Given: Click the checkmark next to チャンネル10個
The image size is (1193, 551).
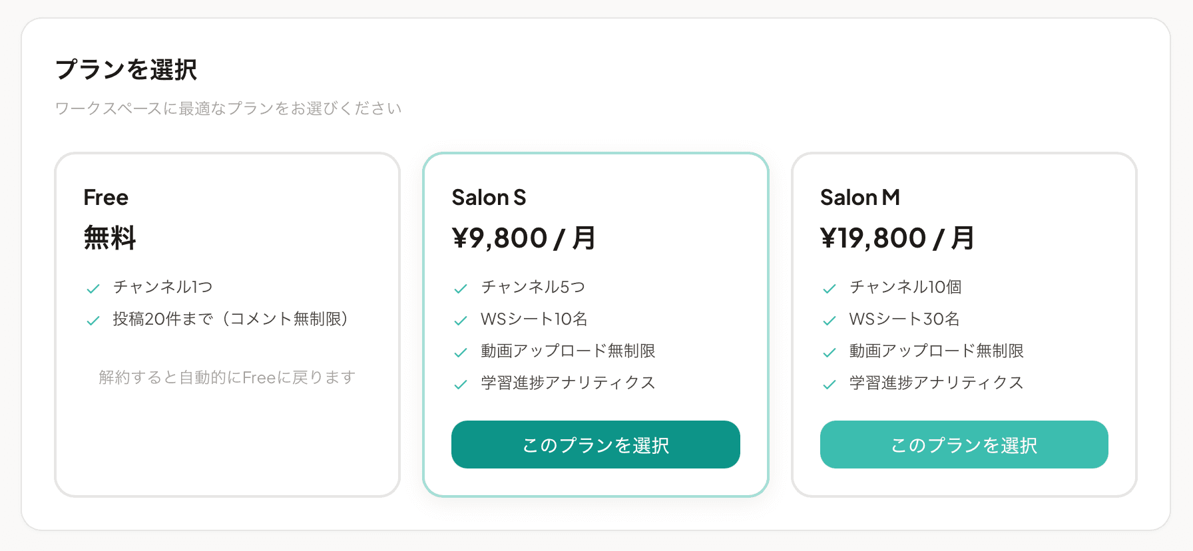Looking at the screenshot, I should pyautogui.click(x=829, y=287).
